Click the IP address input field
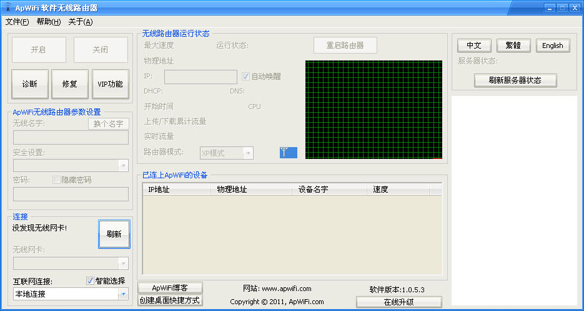This screenshot has height=311, width=584. [x=200, y=77]
